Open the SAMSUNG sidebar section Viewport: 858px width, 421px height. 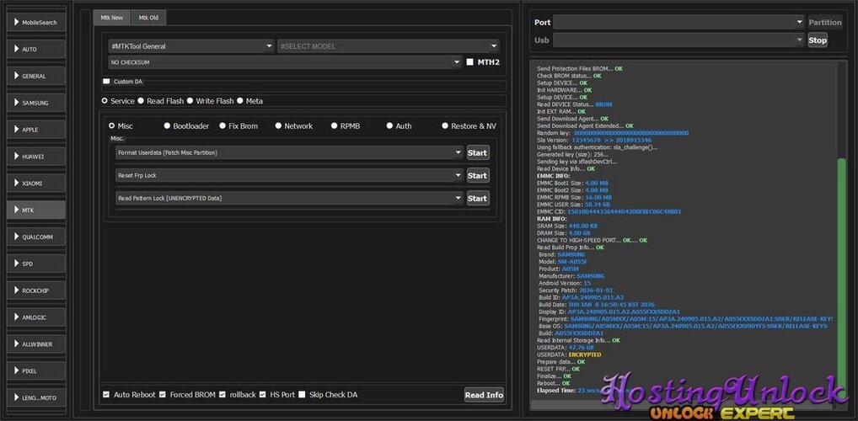(36, 103)
